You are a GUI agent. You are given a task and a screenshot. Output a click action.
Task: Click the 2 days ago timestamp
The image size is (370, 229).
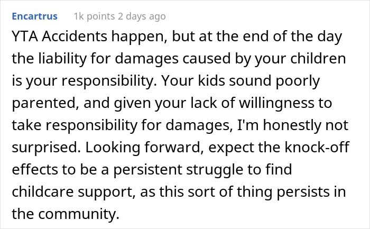pyautogui.click(x=142, y=16)
